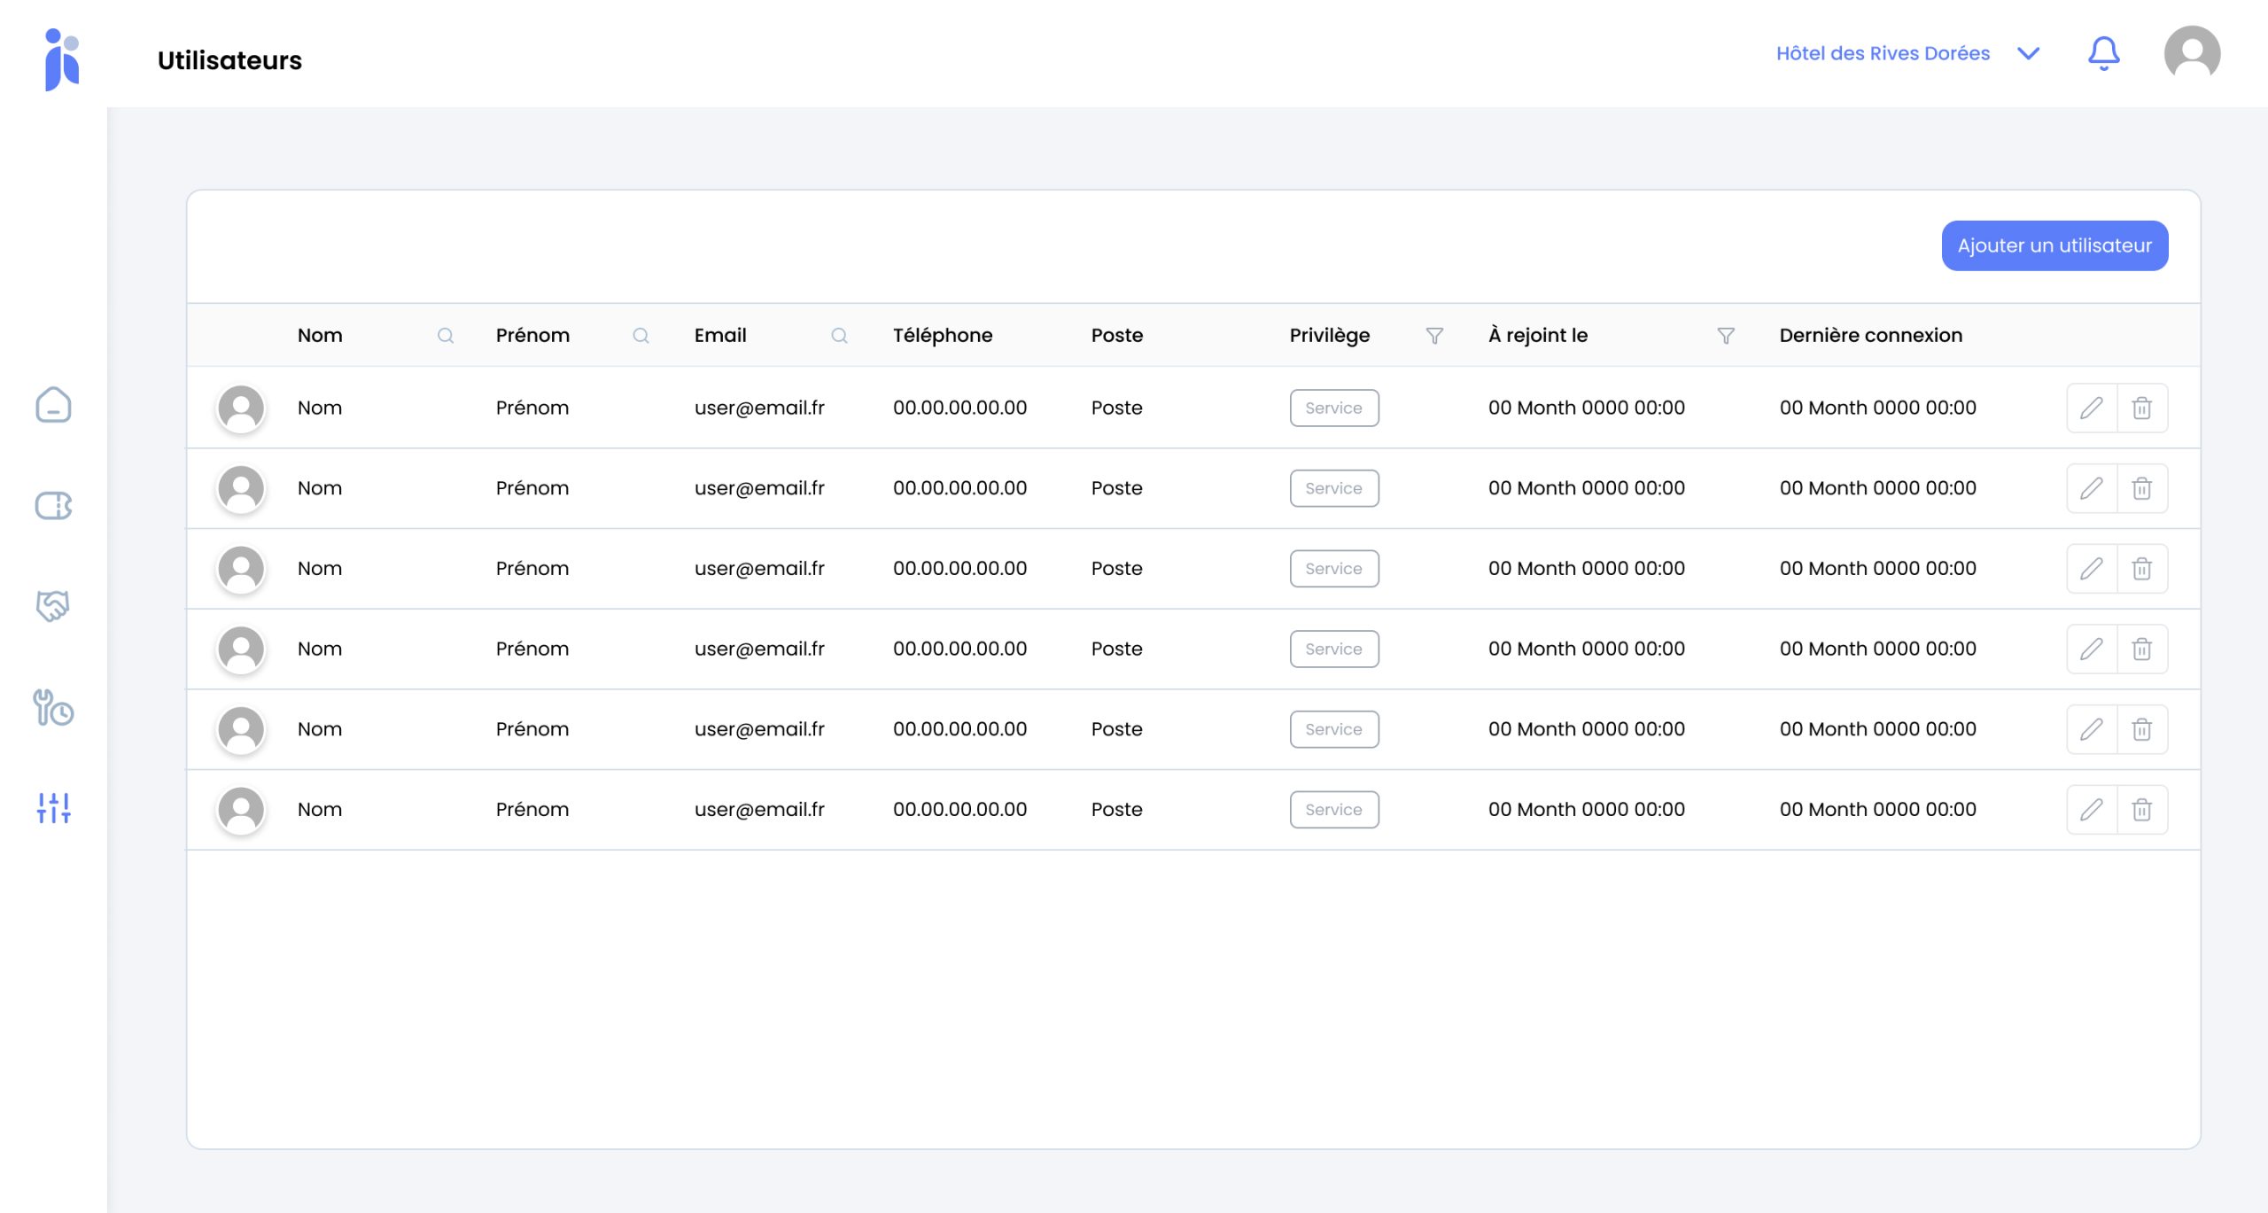2268x1213 pixels.
Task: Expand the Hôtel des Rives Dorées dropdown
Action: pyautogui.click(x=2028, y=54)
